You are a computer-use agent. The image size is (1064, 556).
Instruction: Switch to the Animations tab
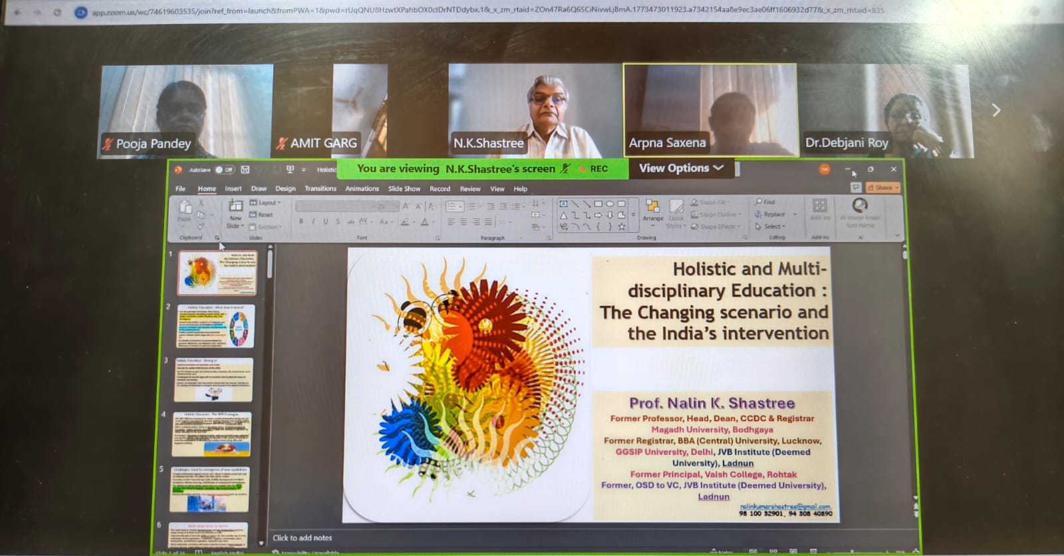[362, 189]
